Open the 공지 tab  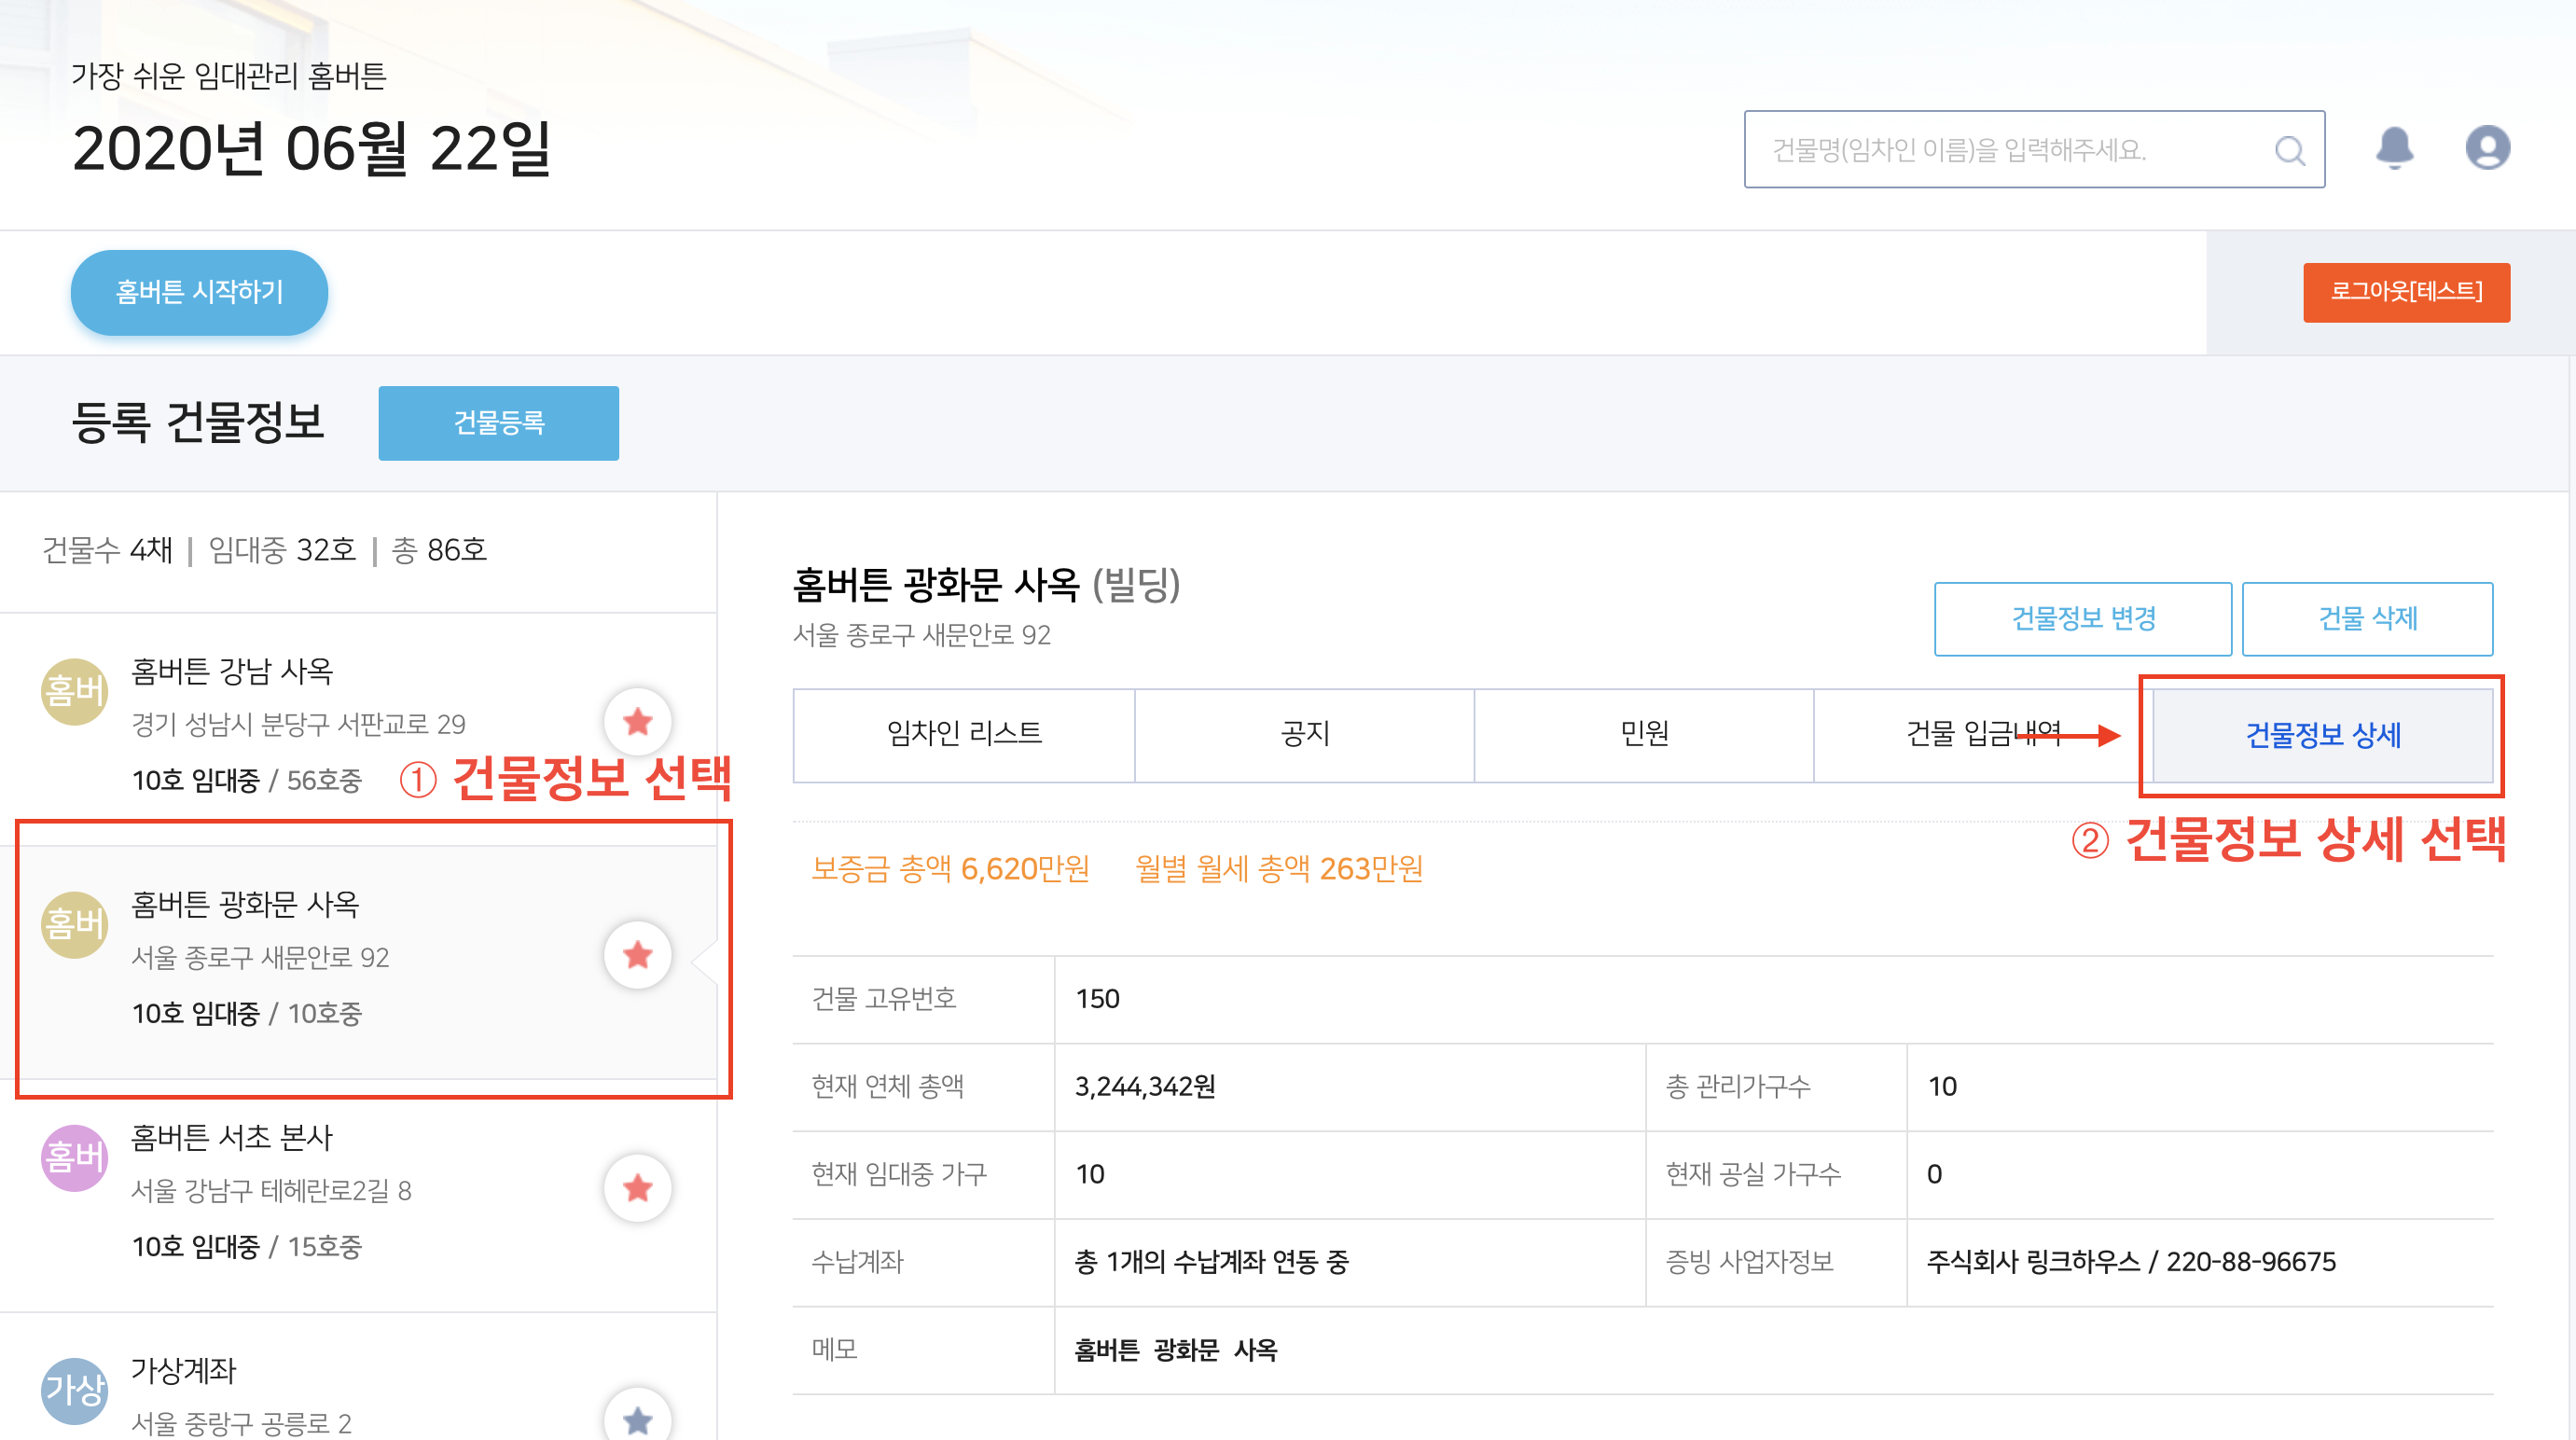click(1304, 734)
